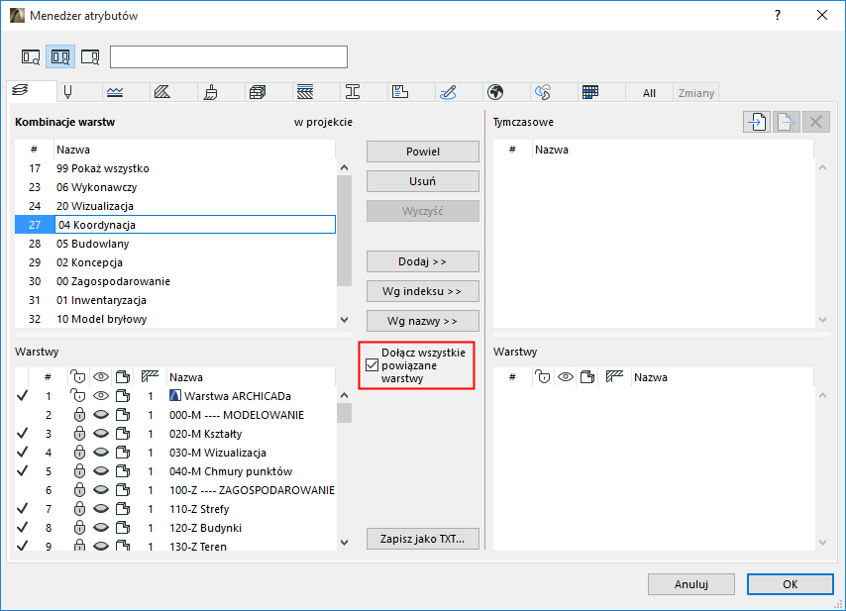Switch to the All tab
Screen dimensions: 846x611
tap(649, 93)
